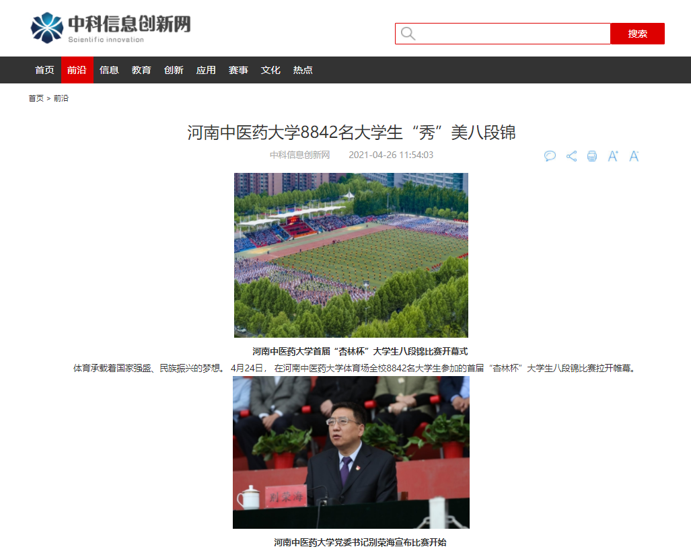Image resolution: width=691 pixels, height=553 pixels.
Task: Navigate to the 应用 section
Action: (x=206, y=70)
